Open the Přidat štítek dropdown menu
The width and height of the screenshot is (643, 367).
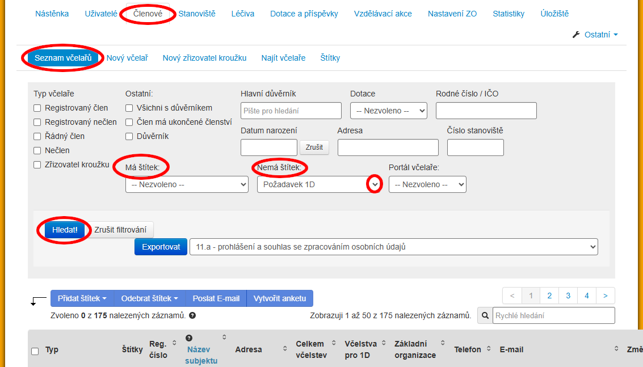coord(82,298)
